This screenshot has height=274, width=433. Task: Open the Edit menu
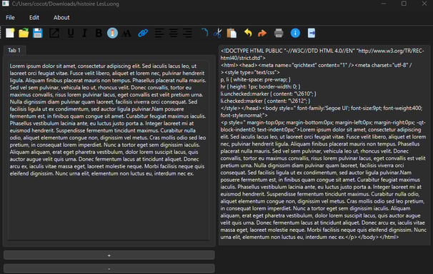click(34, 17)
